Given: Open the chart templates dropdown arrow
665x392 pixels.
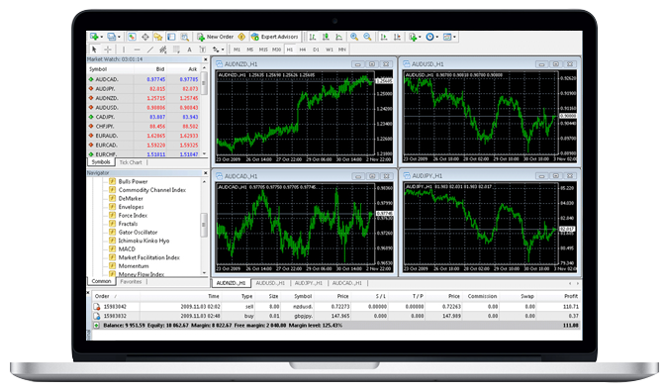Looking at the screenshot, I should [454, 37].
